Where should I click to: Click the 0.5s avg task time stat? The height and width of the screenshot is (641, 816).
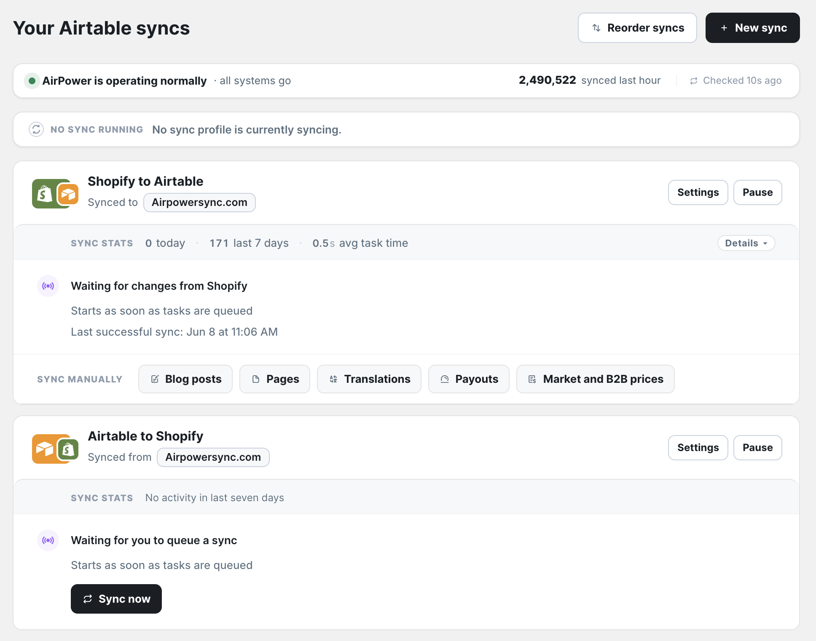360,243
